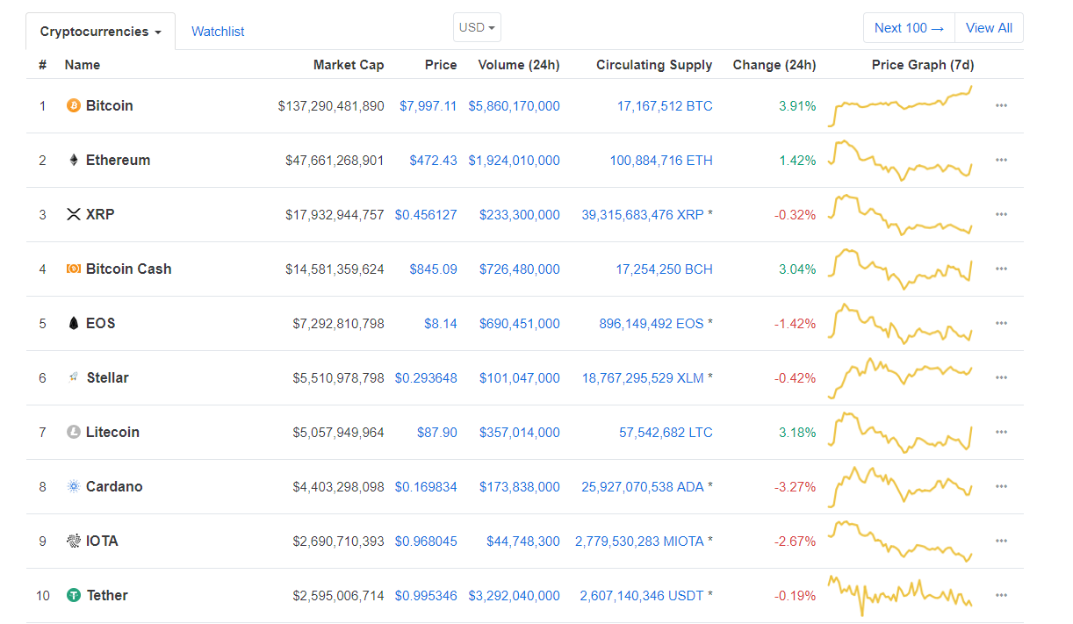Open the three-dot menu for Cardano
Image resolution: width=1073 pixels, height=624 pixels.
tap(1001, 486)
